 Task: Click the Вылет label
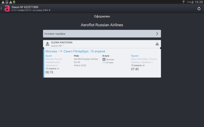pyautogui.click(x=49, y=56)
